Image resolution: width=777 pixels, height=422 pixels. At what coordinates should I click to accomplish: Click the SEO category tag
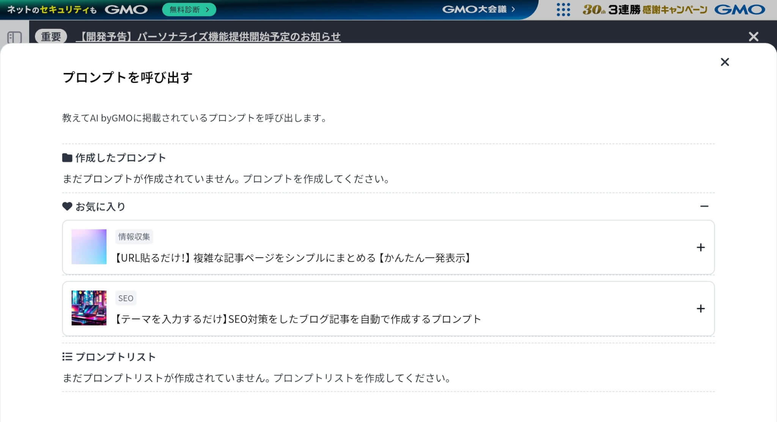(x=126, y=298)
